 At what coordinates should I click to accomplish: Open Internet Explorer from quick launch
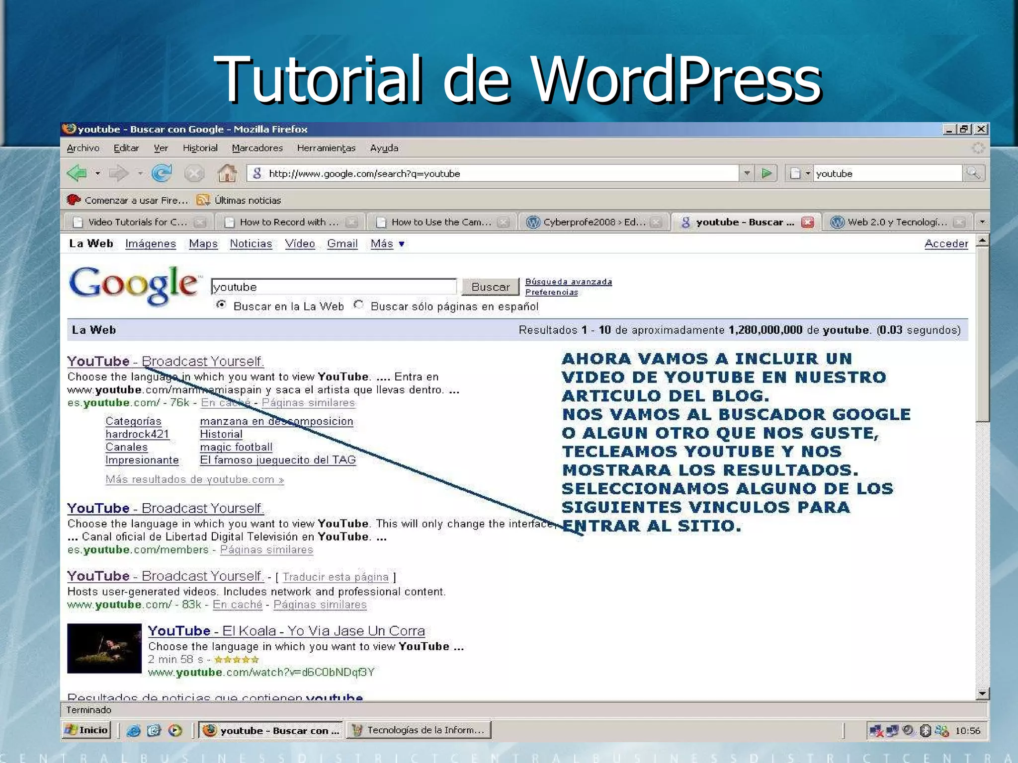pyautogui.click(x=134, y=730)
